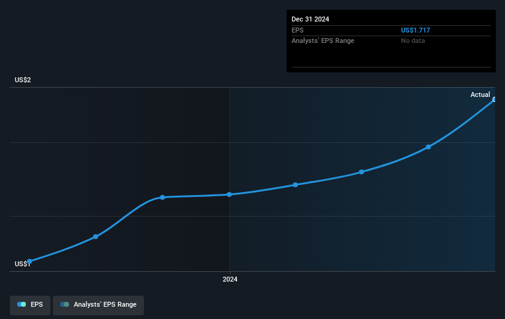Click the first EPS data point near US$1
This screenshot has height=319, width=505.
pyautogui.click(x=30, y=261)
